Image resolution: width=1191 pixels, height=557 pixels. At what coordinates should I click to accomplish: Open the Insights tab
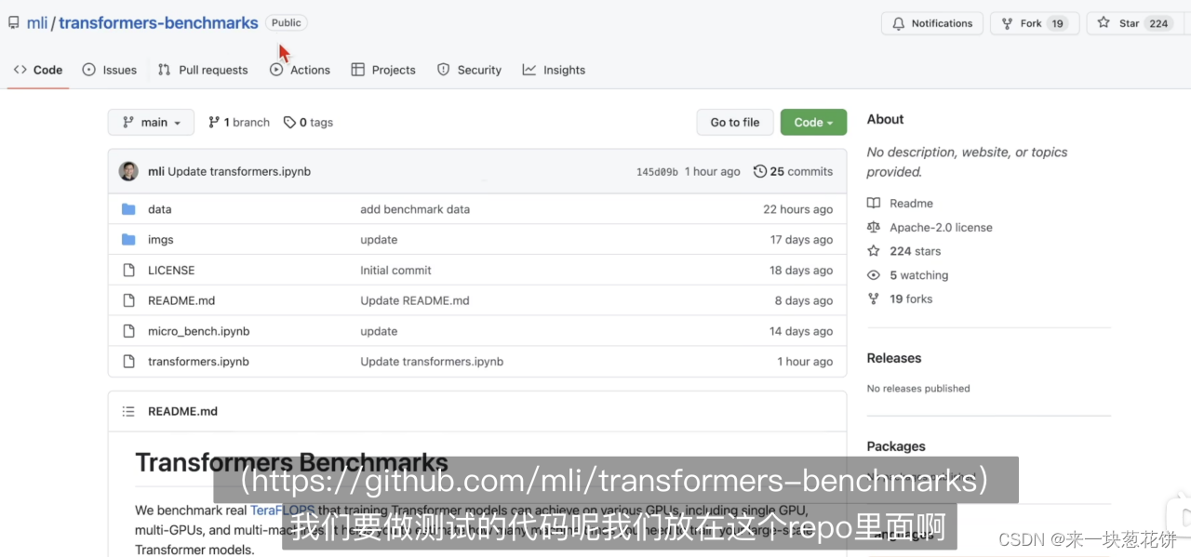[554, 70]
